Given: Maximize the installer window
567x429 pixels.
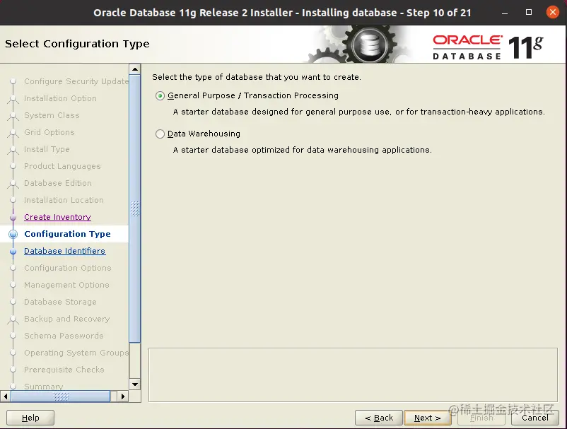Looking at the screenshot, I should pyautogui.click(x=529, y=12).
